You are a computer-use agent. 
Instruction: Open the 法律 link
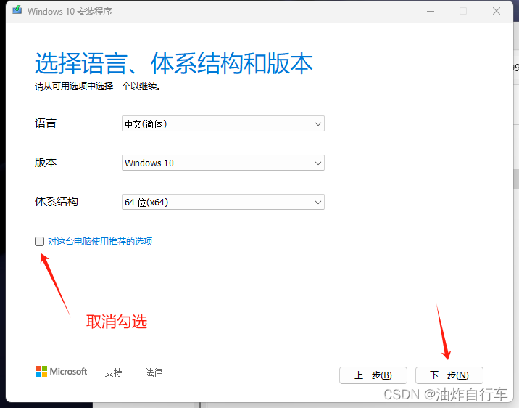154,372
